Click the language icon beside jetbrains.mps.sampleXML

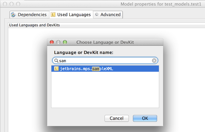pos(56,68)
